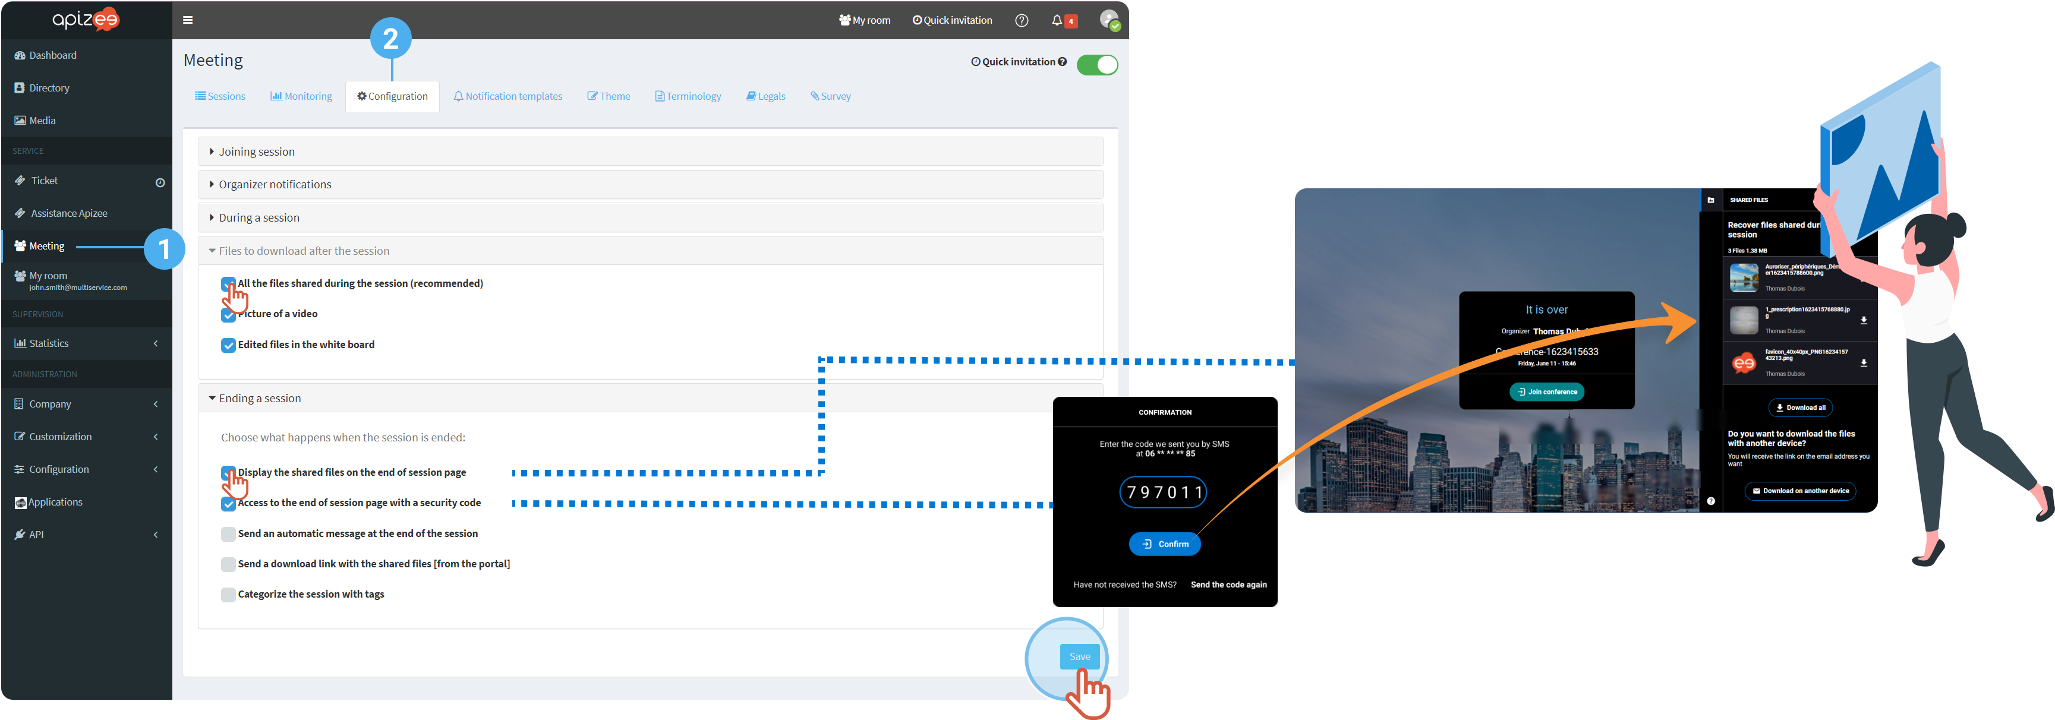Click Download all in shared files

[x=1801, y=408]
